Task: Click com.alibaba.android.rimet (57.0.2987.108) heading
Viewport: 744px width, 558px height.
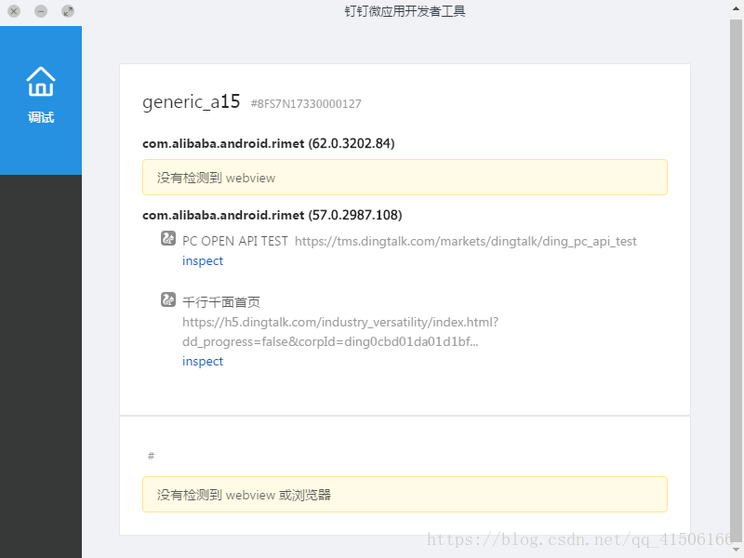Action: [272, 215]
